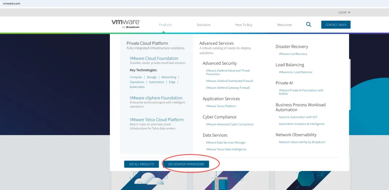This screenshot has width=389, height=190.
Task: Open VMware Data Services Manager link
Action: [x=226, y=143]
